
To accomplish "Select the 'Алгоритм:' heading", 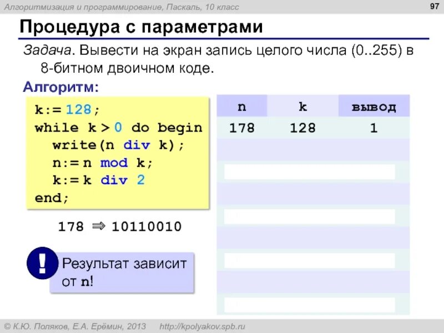I will [x=61, y=87].
